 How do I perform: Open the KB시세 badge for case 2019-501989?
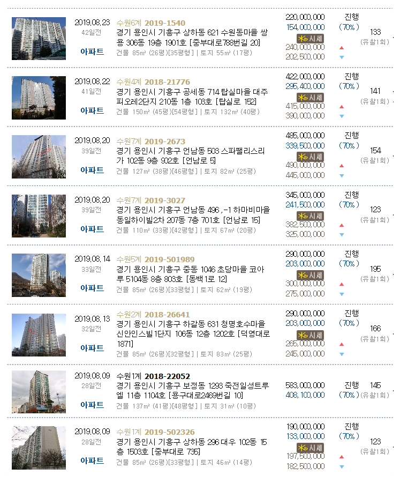(310, 275)
